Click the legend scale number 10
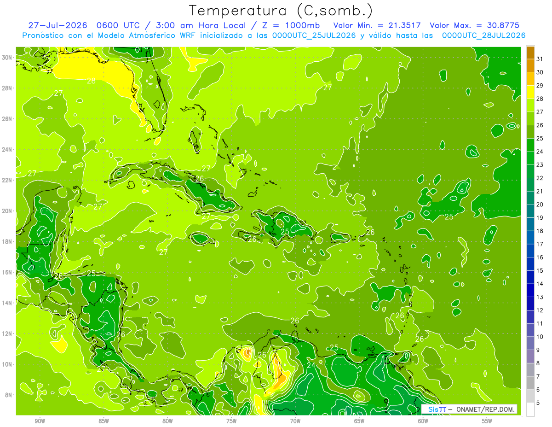This screenshot has width=552, height=427. point(540,337)
